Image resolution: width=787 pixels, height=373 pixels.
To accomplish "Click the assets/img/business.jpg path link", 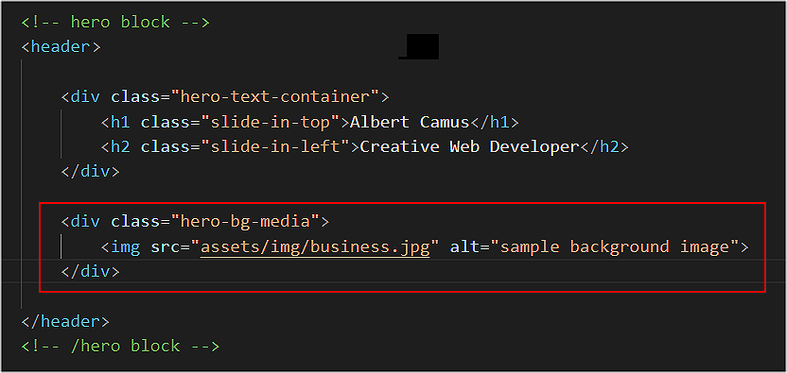I will coord(315,247).
